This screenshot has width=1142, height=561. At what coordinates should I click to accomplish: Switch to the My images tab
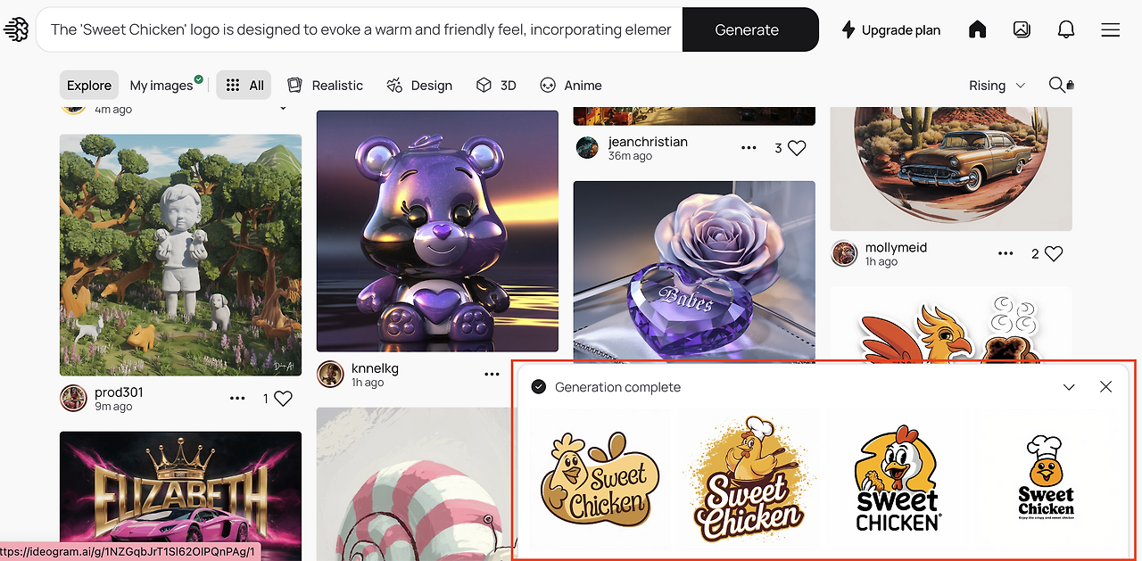point(161,85)
